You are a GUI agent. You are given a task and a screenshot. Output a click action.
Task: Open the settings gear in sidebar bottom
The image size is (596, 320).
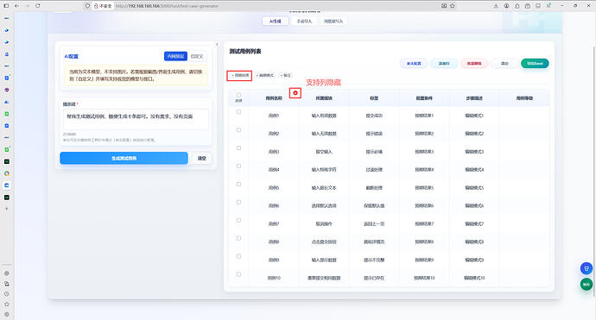[6, 314]
